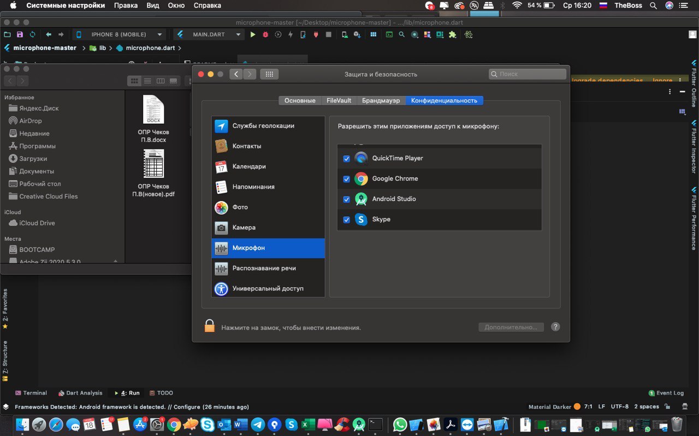Select Календари in the privacy sidebar

[268, 167]
